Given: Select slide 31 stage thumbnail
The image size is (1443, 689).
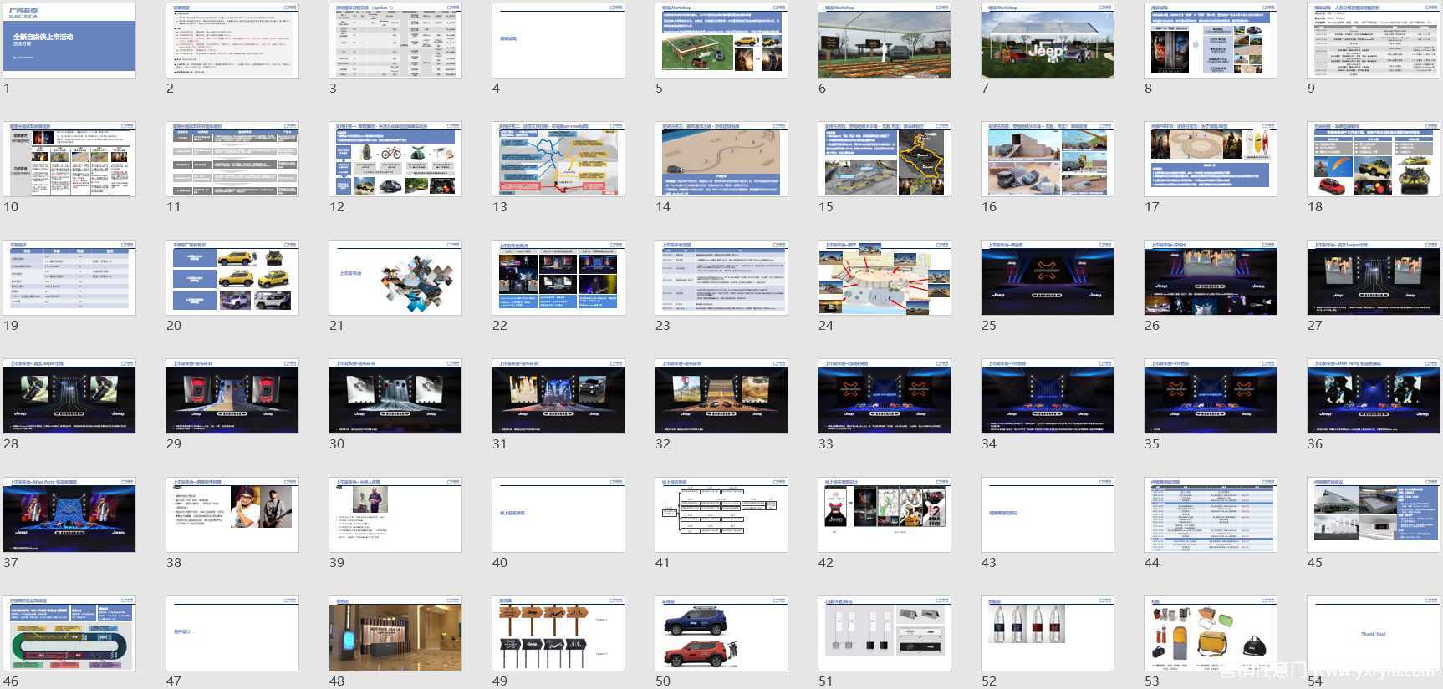Looking at the screenshot, I should 558,396.
